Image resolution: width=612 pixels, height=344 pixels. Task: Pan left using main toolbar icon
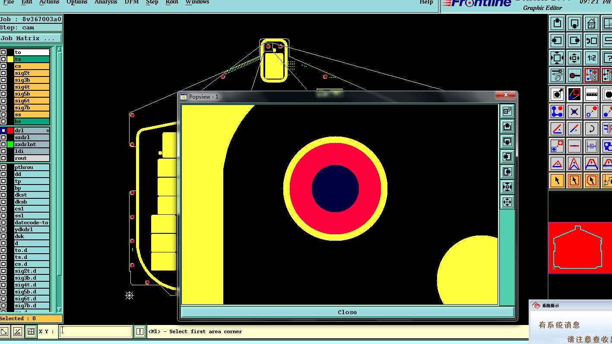point(557,41)
